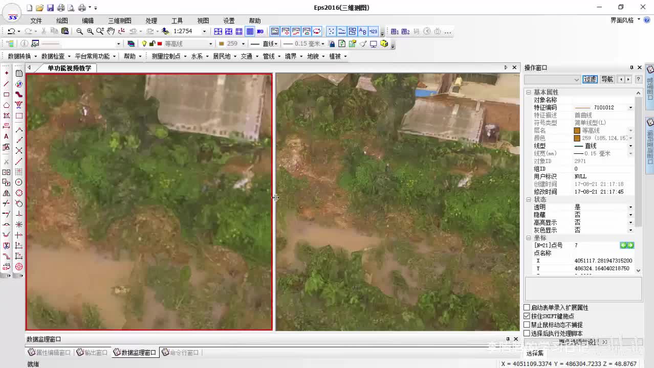
Task: Enable 禁止鼠标动态不捕捉 checkbox
Action: (x=527, y=325)
